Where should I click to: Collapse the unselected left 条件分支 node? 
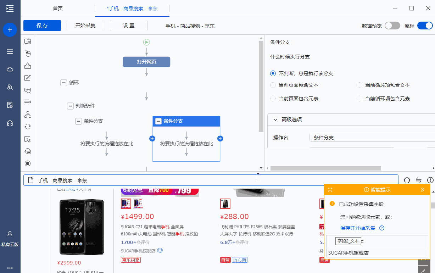(79, 121)
